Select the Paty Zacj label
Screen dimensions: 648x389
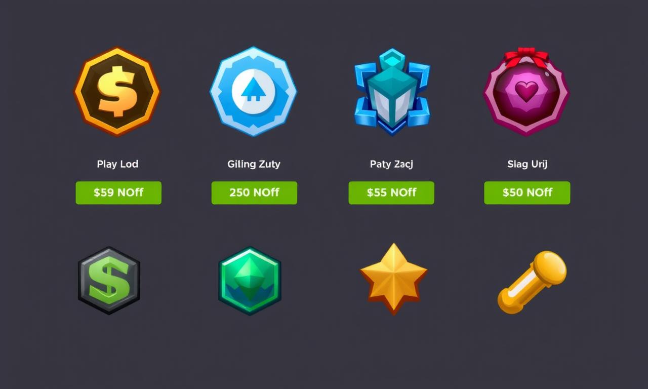pos(391,164)
